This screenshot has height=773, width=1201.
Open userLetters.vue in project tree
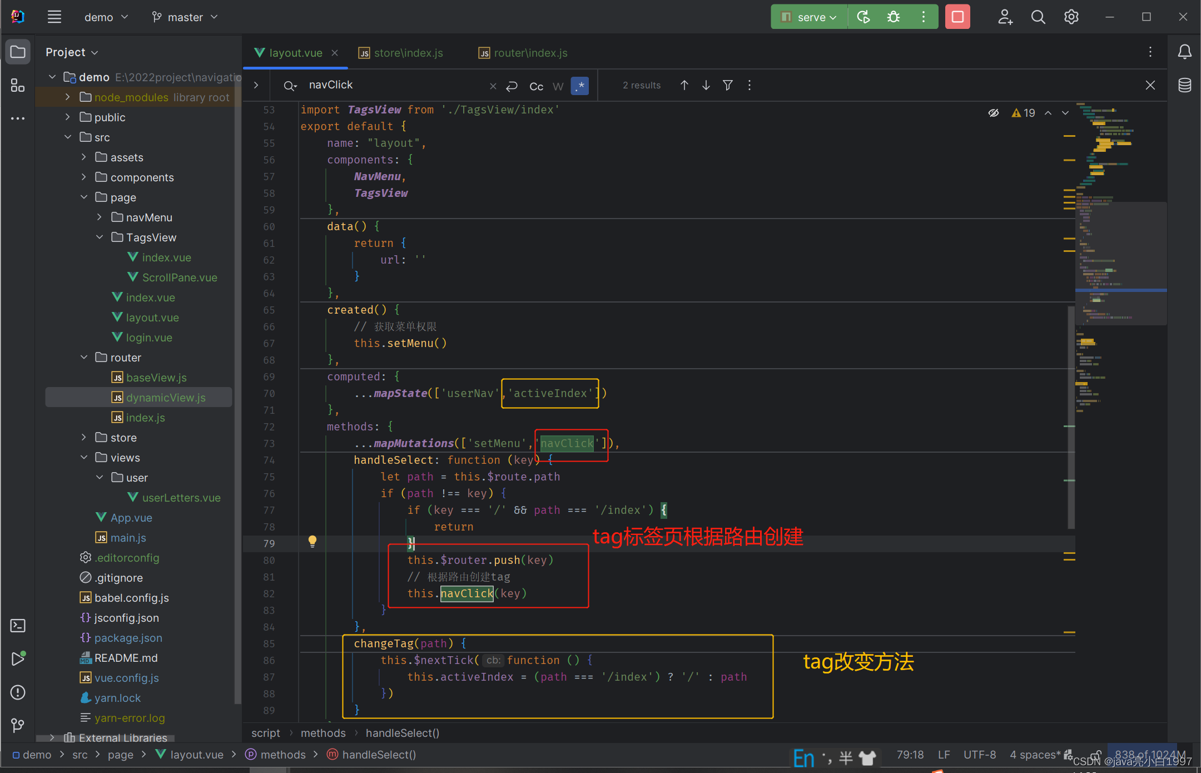[x=181, y=498]
